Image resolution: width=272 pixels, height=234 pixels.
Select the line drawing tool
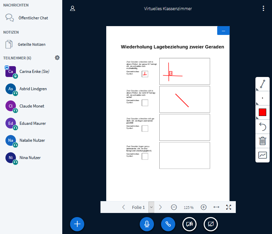tap(263, 84)
